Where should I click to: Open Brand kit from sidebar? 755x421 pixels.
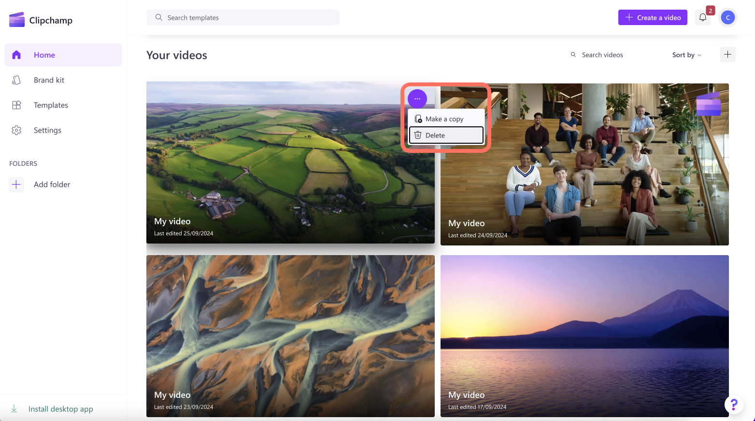pyautogui.click(x=63, y=80)
